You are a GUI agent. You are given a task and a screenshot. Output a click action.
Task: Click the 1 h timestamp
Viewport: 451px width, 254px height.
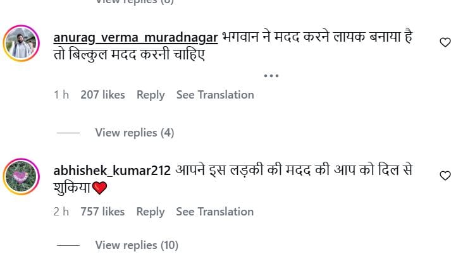(61, 95)
